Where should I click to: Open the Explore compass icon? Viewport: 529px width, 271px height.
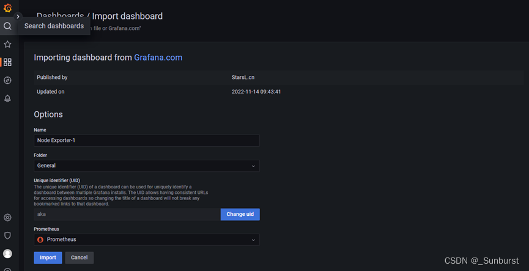[7, 80]
